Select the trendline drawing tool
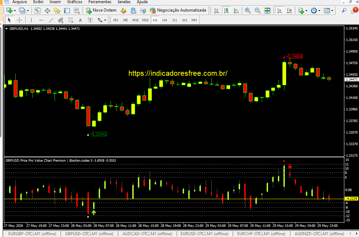The height and width of the screenshot is (237, 359). pyautogui.click(x=51, y=20)
